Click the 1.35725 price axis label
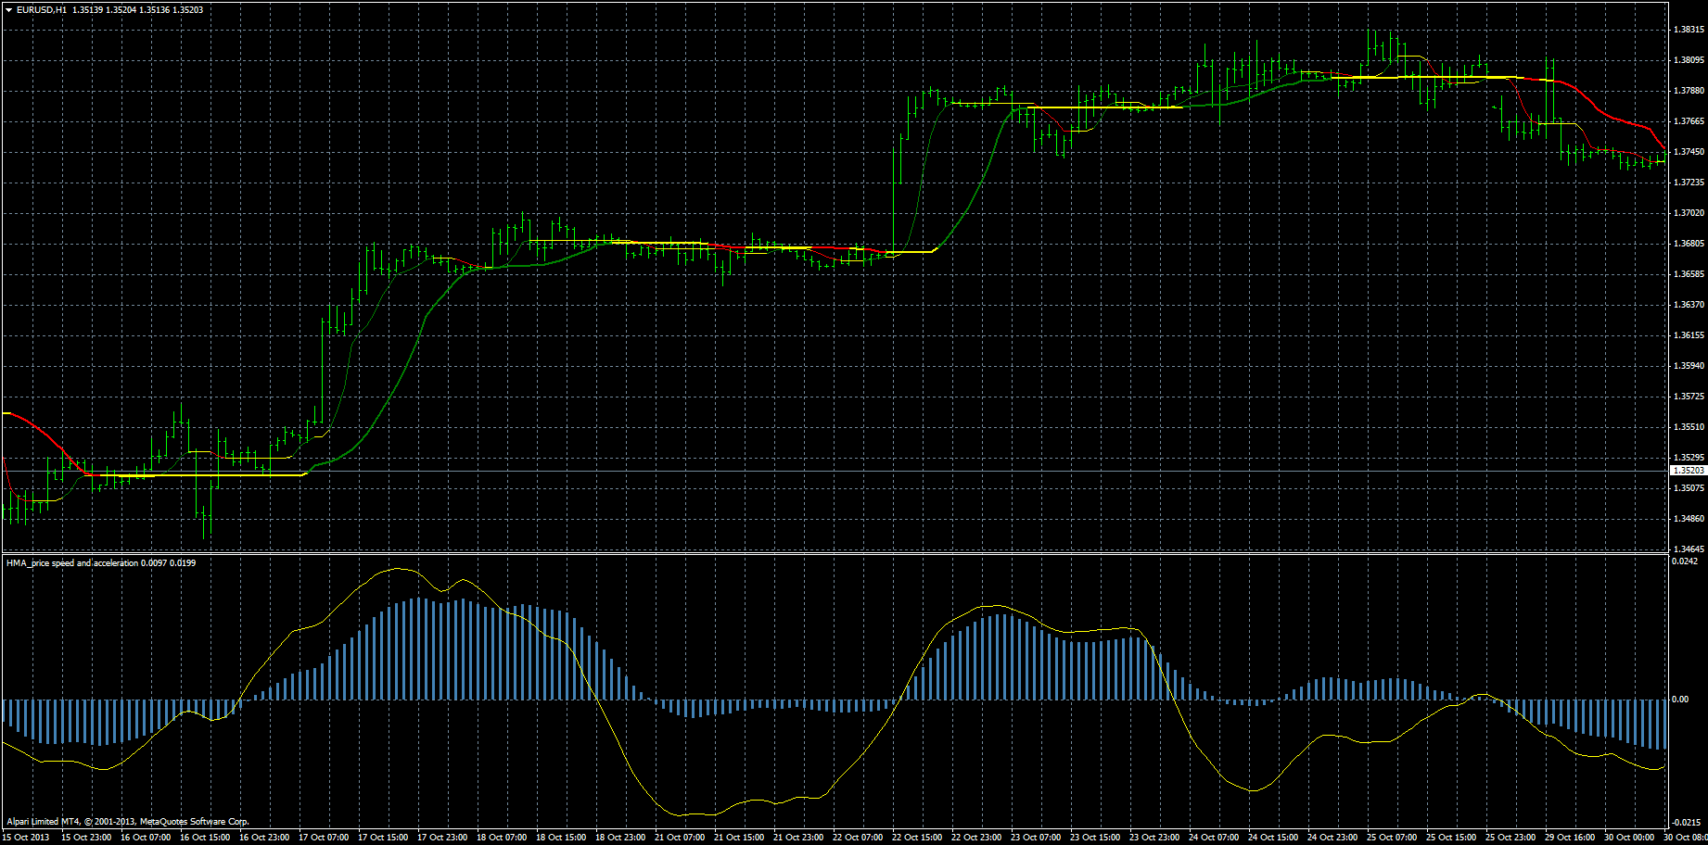Screen dimensions: 1708x845 click(x=1689, y=397)
